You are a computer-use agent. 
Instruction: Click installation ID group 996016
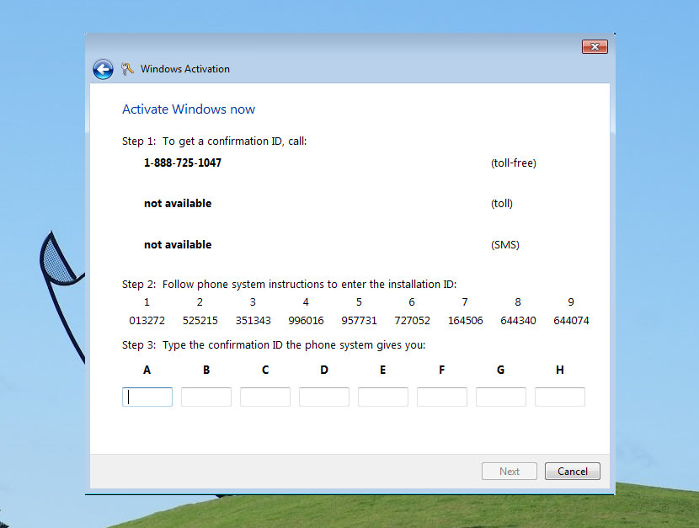[x=306, y=321]
